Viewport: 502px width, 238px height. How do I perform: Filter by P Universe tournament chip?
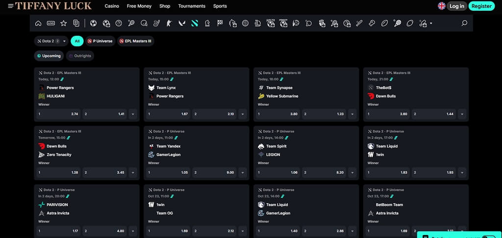100,41
